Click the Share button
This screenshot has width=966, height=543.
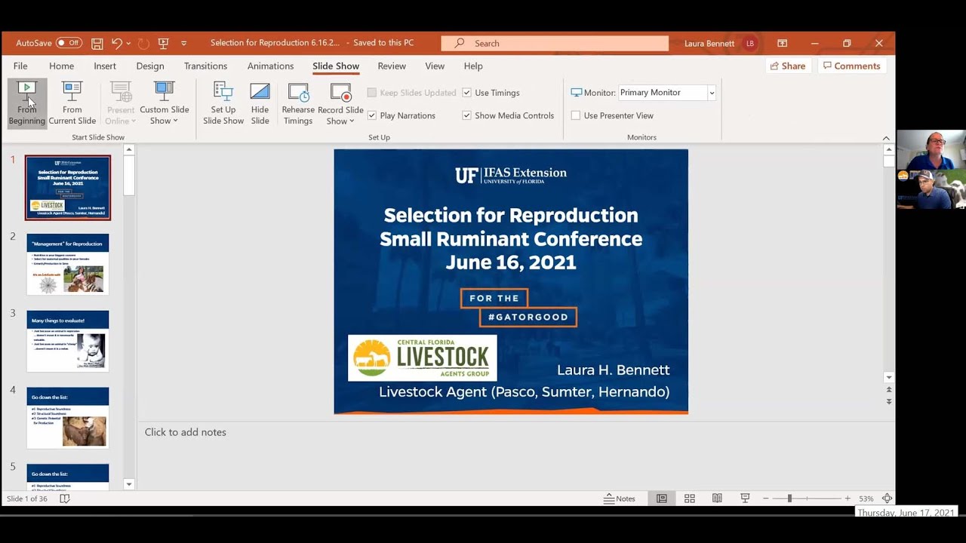point(788,66)
